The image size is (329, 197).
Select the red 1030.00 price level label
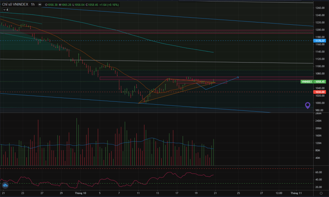click(320, 92)
